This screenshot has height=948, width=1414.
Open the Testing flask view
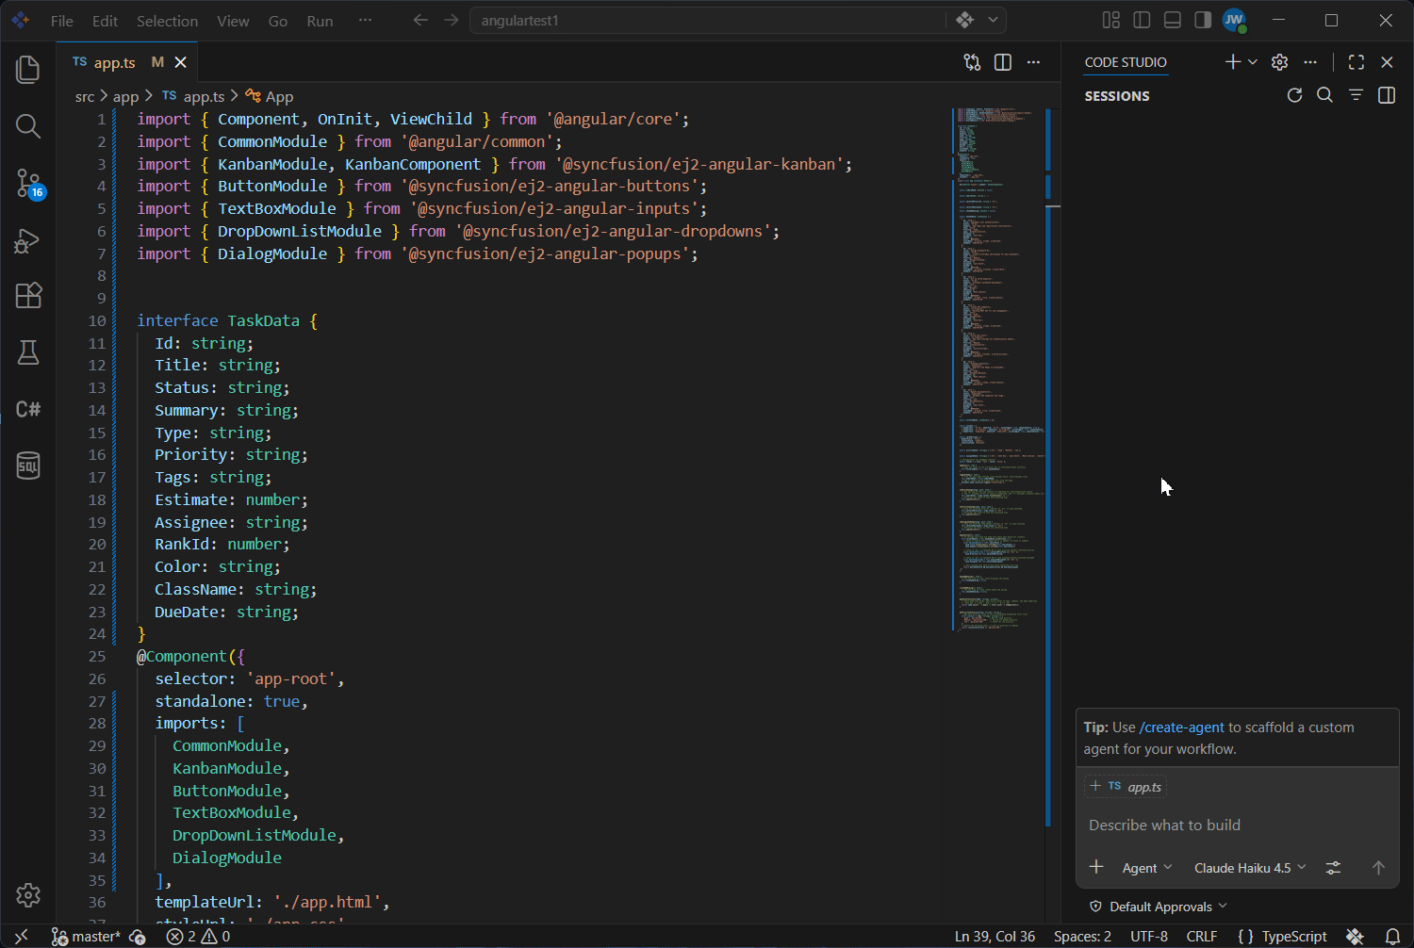tap(28, 352)
